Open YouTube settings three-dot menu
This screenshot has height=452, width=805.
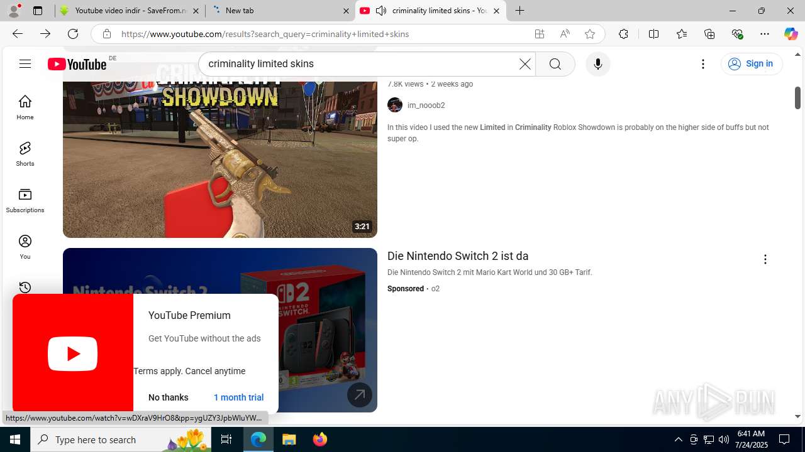(703, 64)
